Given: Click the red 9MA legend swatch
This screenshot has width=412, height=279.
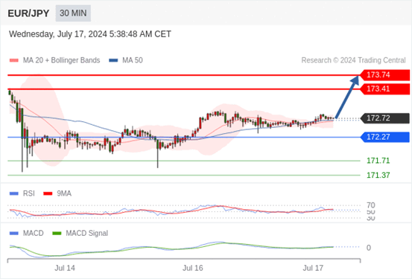Looking at the screenshot, I should [x=48, y=193].
